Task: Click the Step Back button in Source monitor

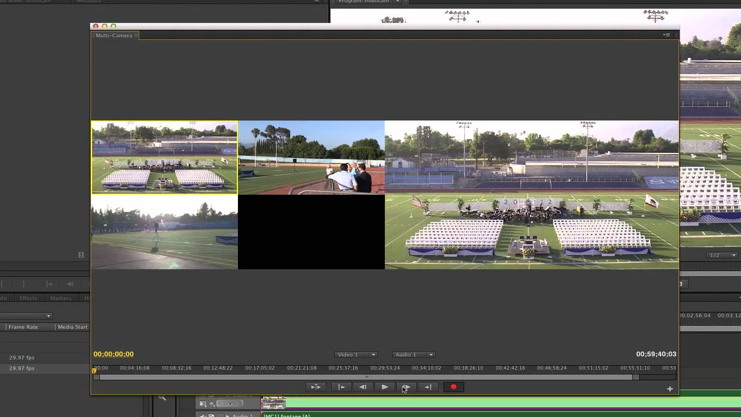Action: pyautogui.click(x=70, y=284)
